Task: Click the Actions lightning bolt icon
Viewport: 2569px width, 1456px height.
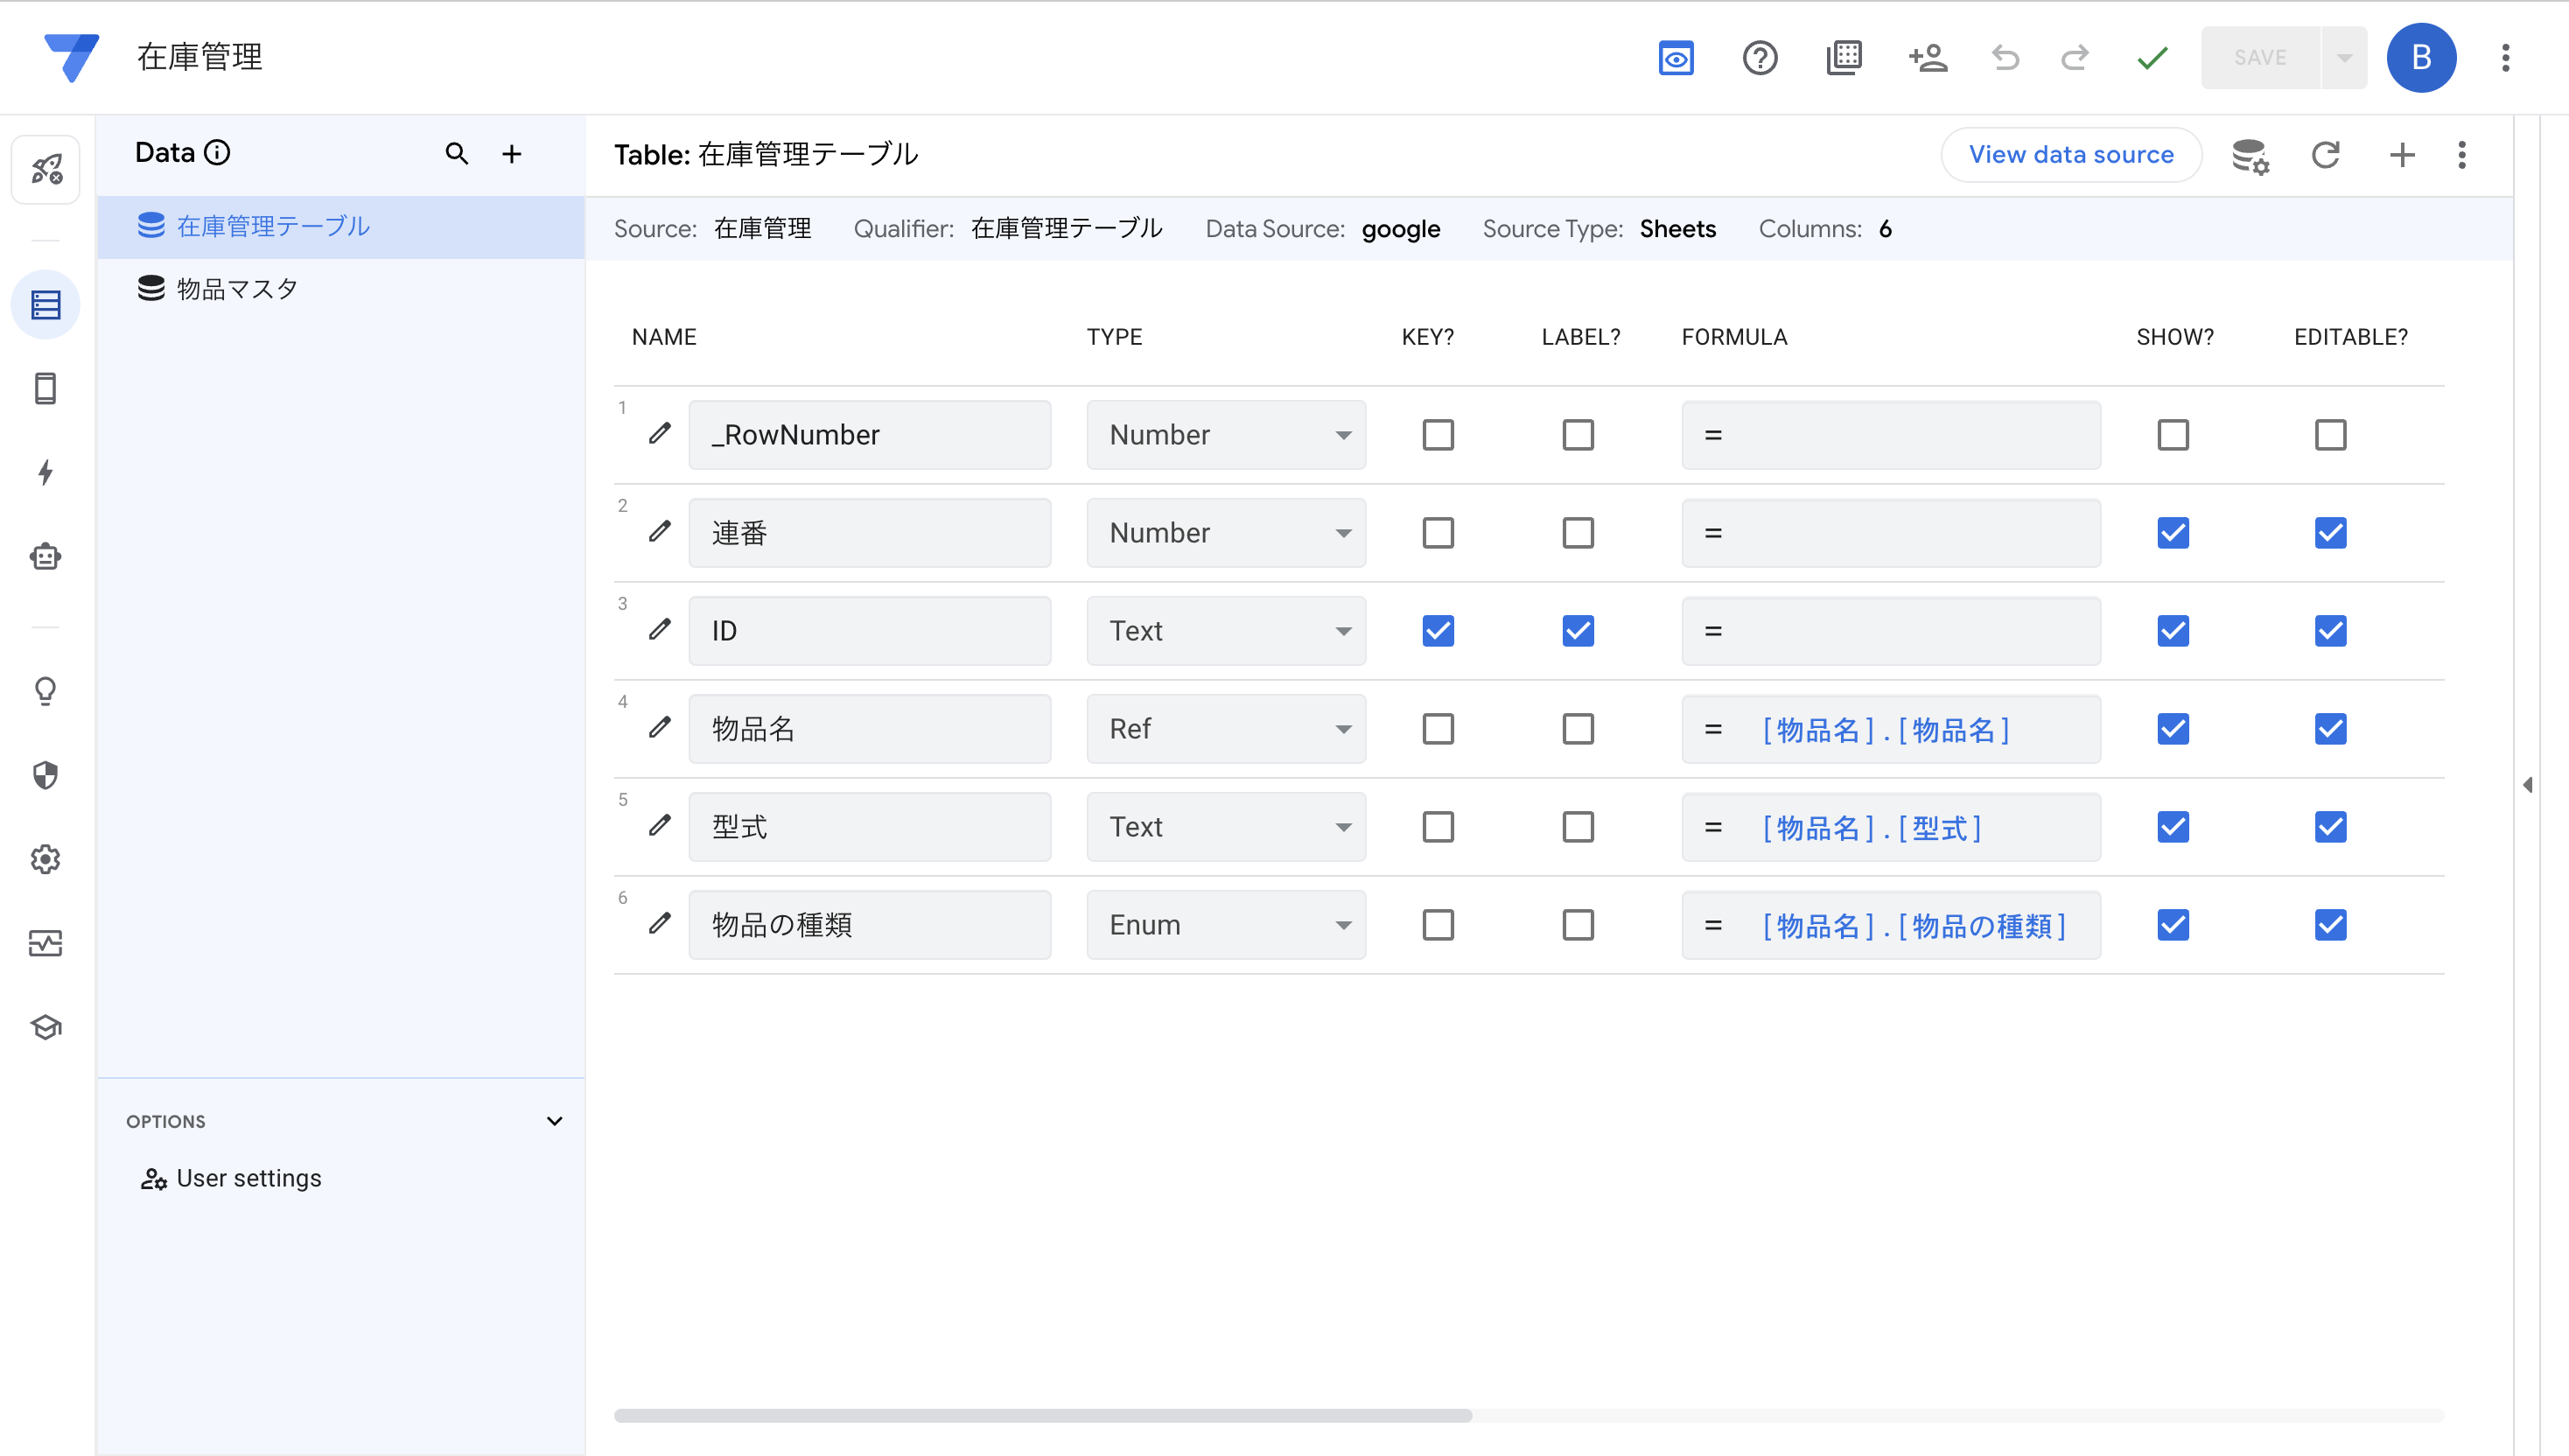Action: [45, 472]
